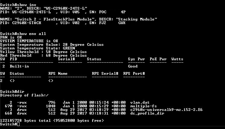
Task: Click the 'show inv' command line
Action: [18, 5]
